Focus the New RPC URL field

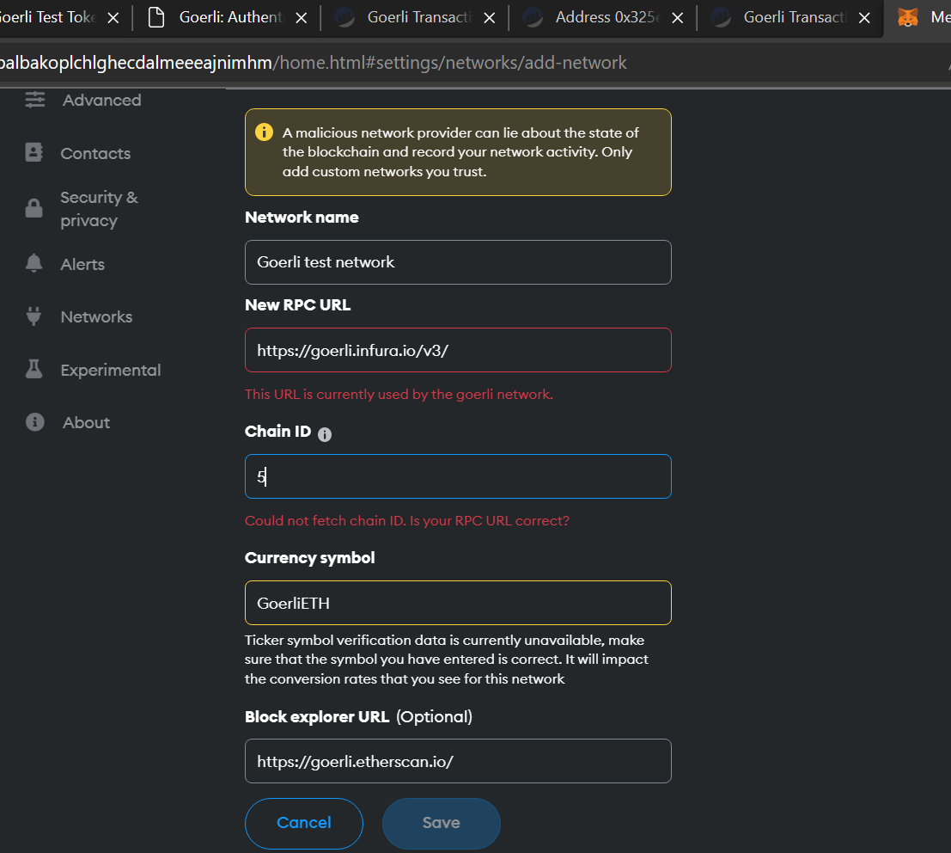458,350
